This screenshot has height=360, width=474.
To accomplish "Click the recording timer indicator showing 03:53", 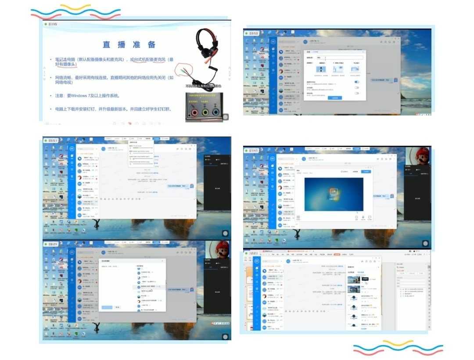I will click(x=253, y=33).
